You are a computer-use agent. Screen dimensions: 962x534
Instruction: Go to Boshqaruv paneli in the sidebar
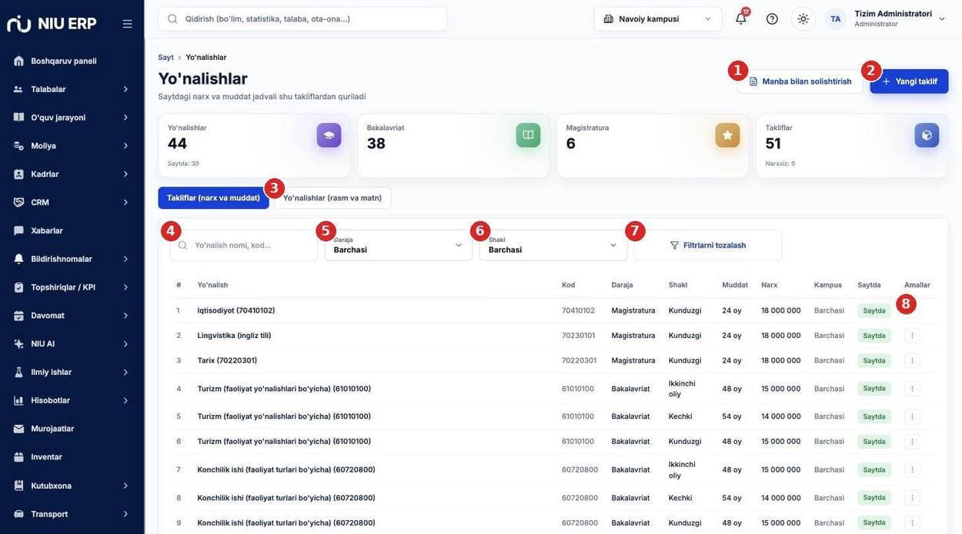point(72,61)
